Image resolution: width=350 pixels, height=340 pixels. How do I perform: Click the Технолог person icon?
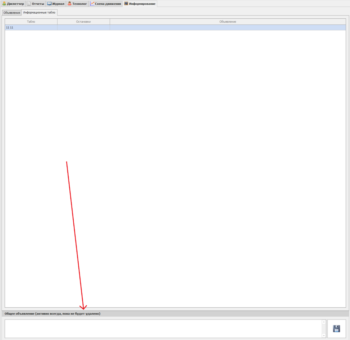70,4
